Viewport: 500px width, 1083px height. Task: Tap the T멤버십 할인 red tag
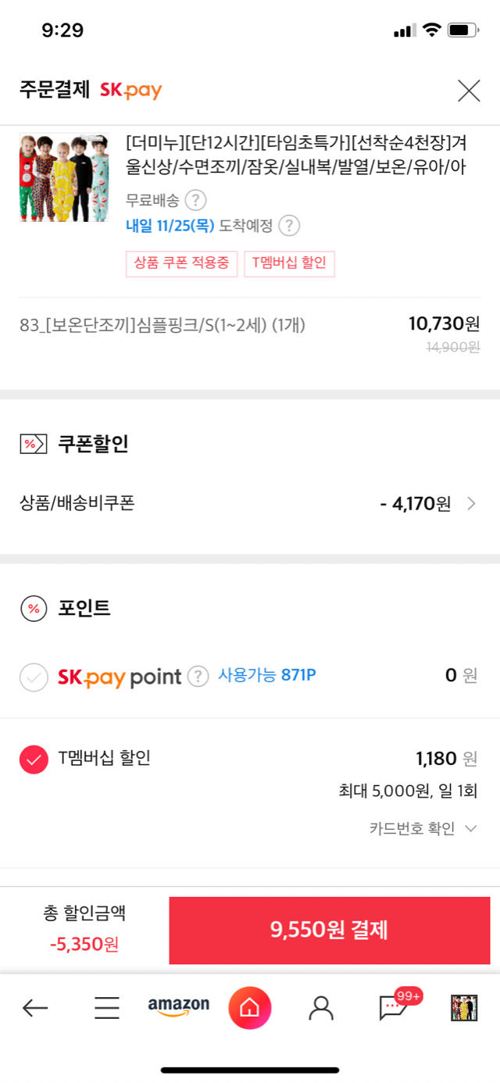point(289,263)
